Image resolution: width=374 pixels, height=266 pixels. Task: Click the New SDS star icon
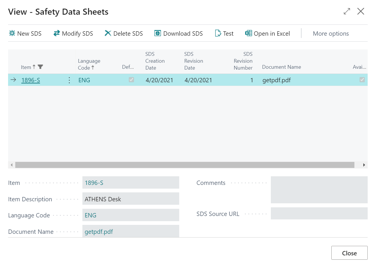(12, 33)
